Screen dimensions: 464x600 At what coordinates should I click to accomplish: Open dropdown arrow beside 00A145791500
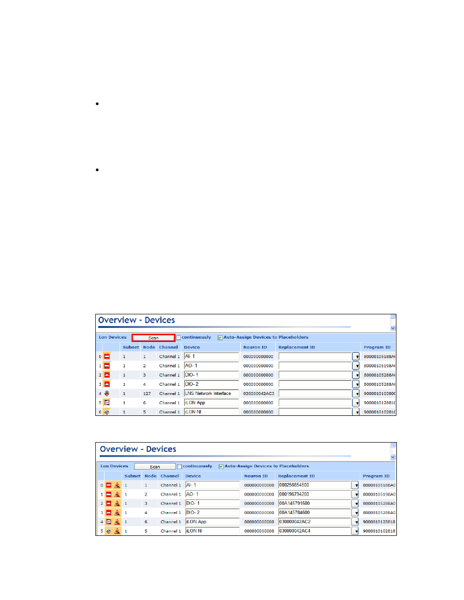point(355,504)
